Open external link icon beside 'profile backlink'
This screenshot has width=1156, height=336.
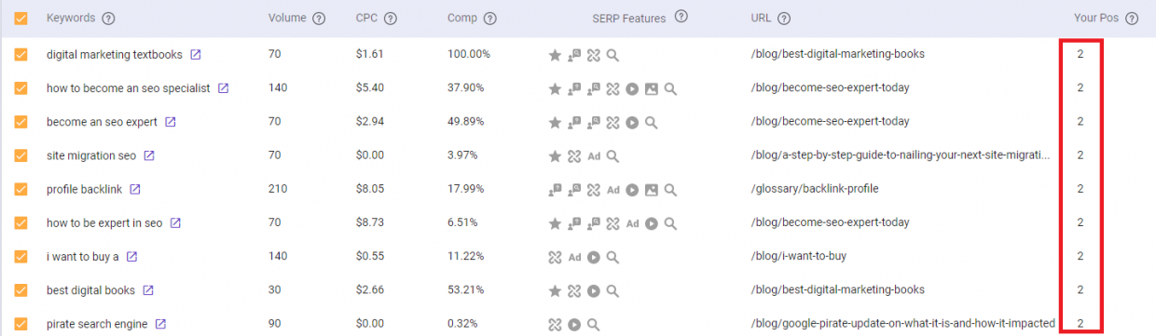click(x=135, y=189)
